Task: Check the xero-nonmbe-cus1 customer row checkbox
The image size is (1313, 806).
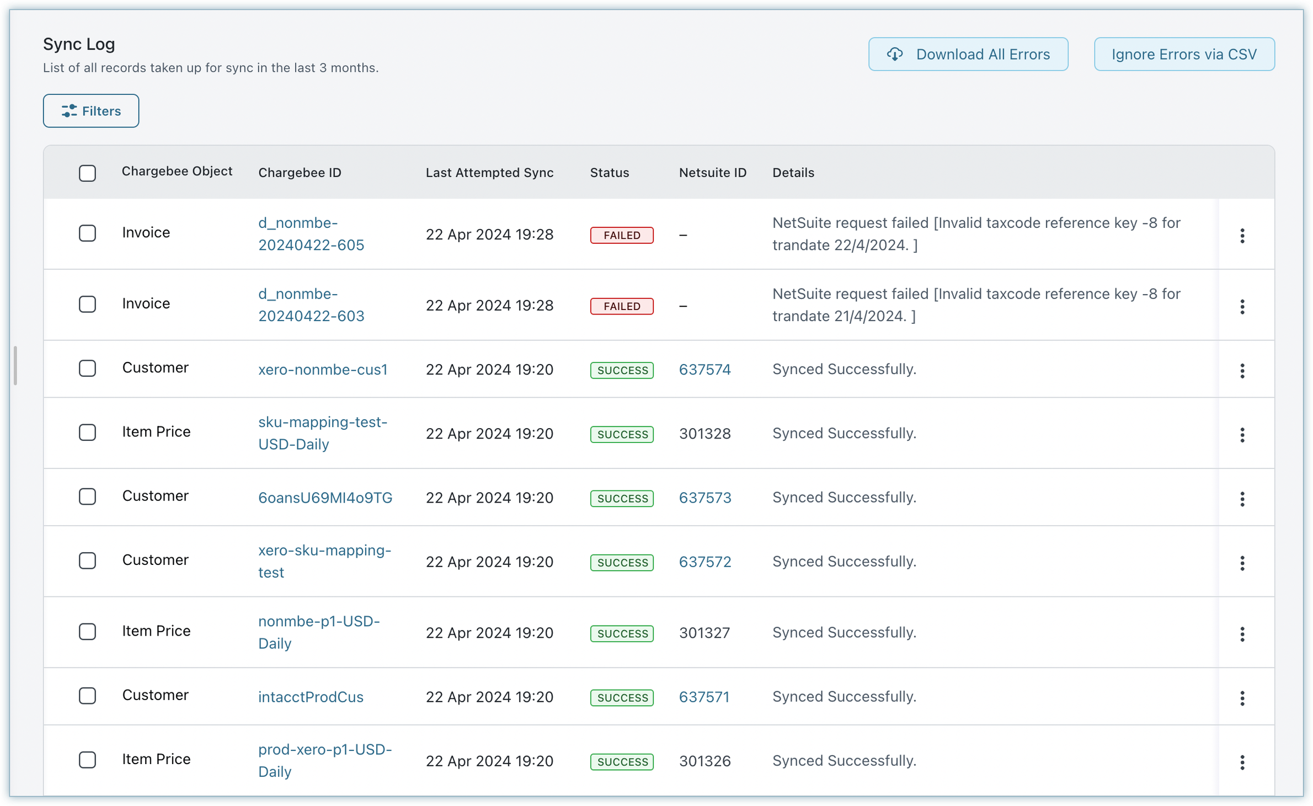Action: (87, 368)
